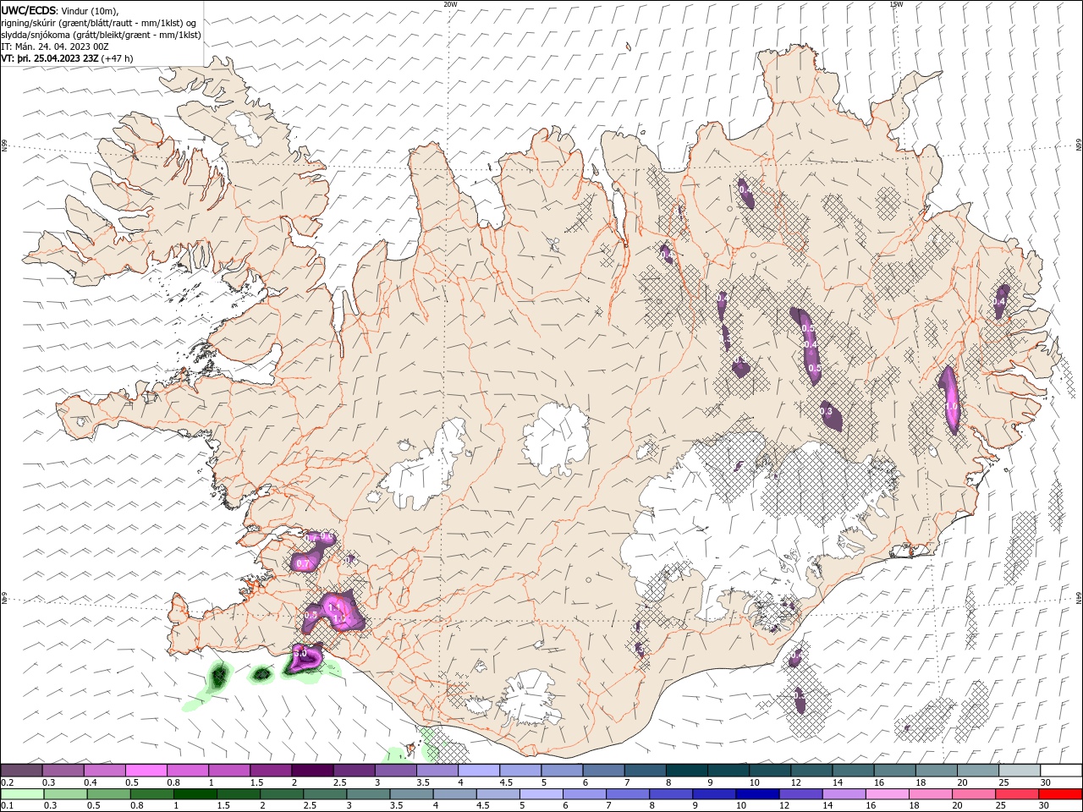Click the 12 label under bottom legend

point(784,806)
